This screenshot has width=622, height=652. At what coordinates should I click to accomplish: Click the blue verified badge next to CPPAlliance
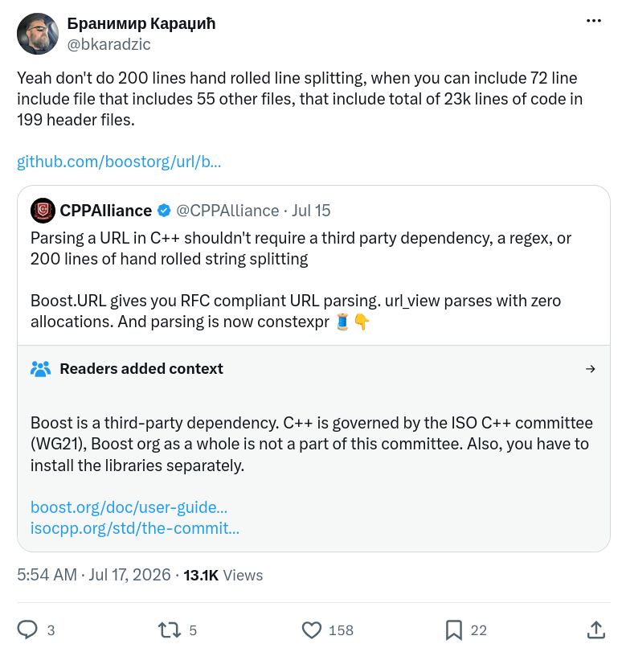[x=164, y=211]
